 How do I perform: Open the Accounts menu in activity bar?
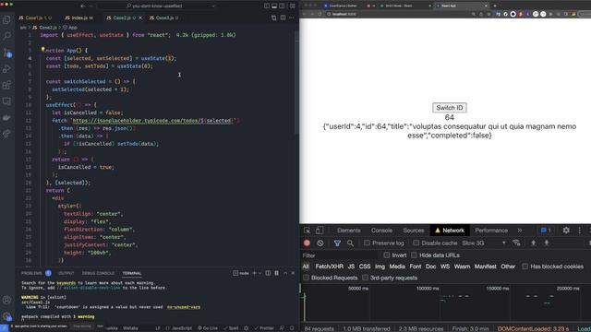pos(6,300)
